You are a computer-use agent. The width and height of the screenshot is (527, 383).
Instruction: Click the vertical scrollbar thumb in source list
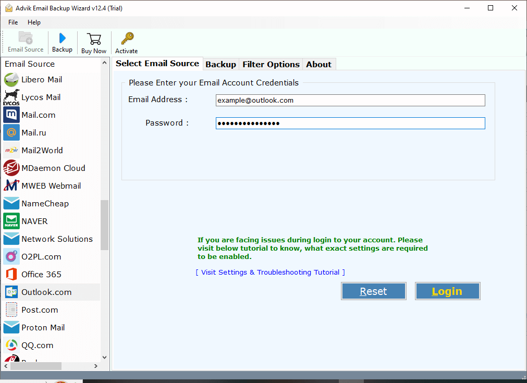(x=105, y=225)
